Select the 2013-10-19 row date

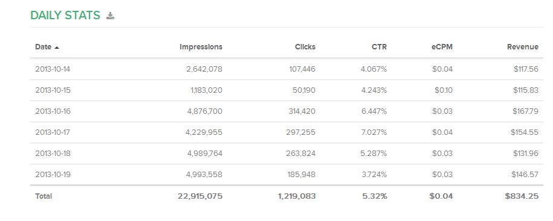pyautogui.click(x=53, y=175)
